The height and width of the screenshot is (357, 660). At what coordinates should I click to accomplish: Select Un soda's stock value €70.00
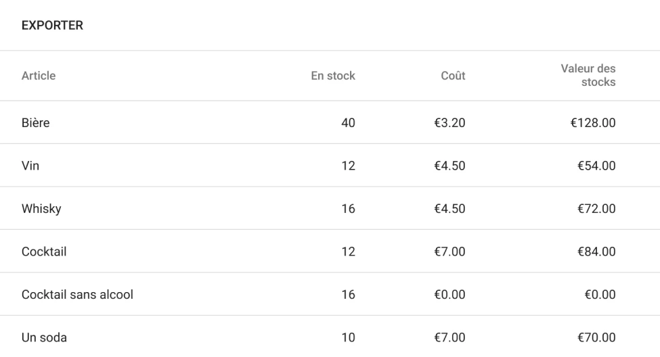pyautogui.click(x=596, y=337)
